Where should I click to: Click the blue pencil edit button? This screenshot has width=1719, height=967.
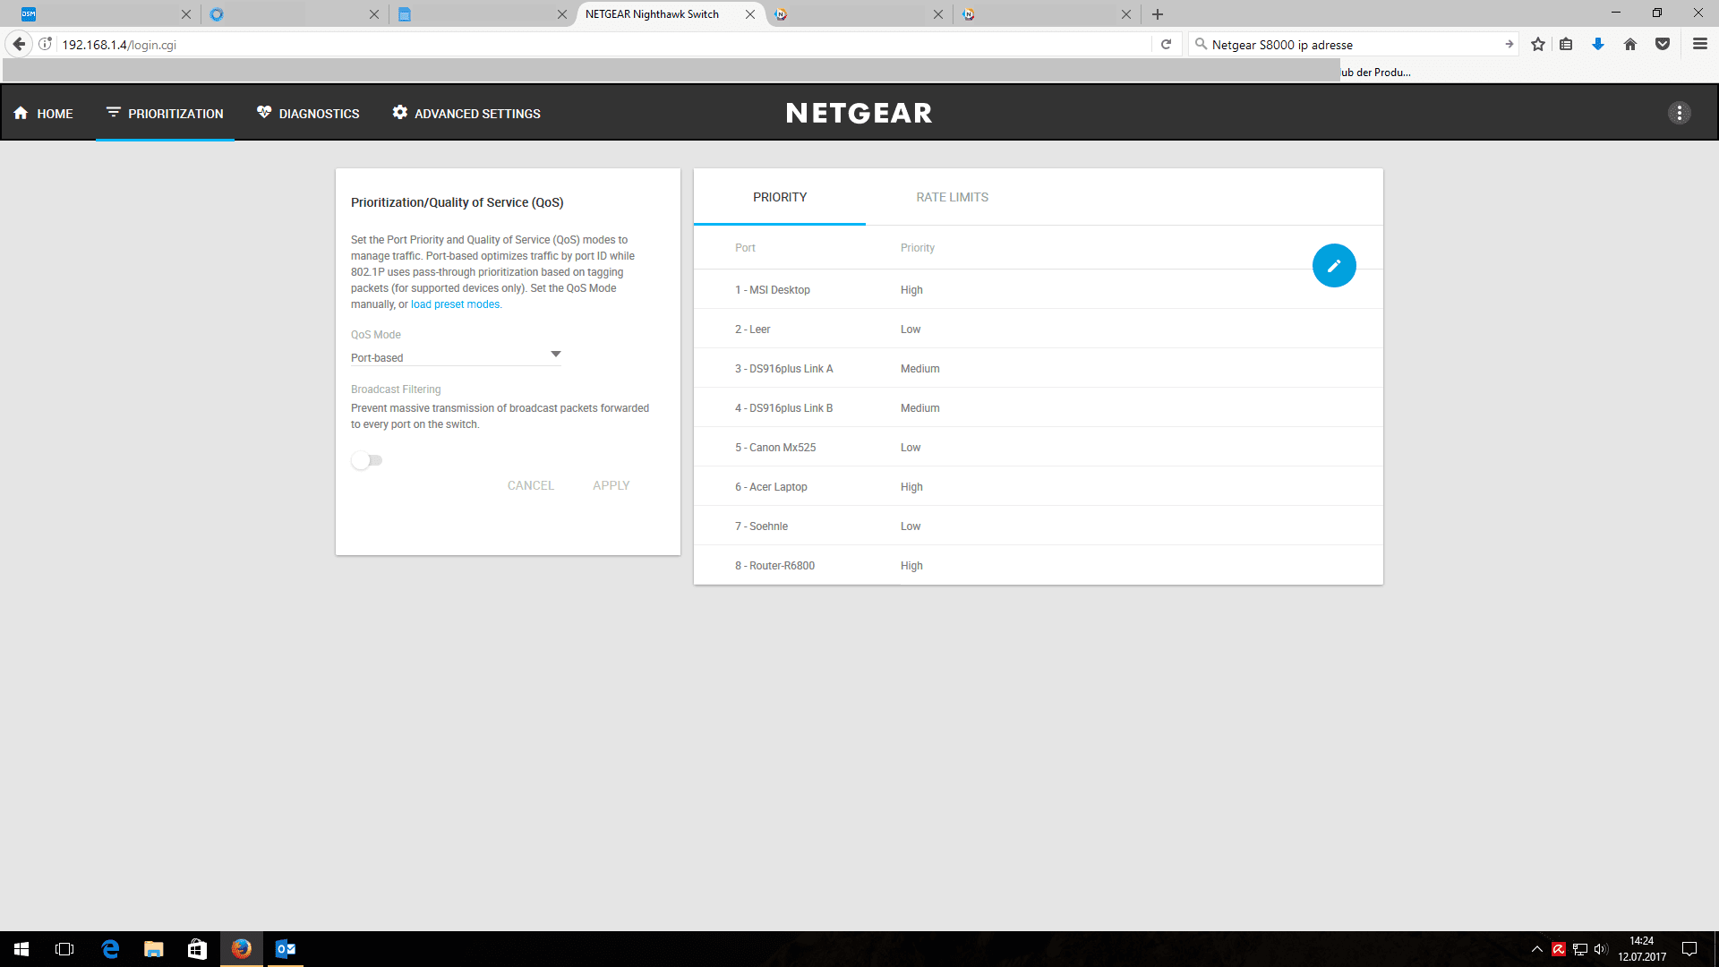[x=1334, y=266]
